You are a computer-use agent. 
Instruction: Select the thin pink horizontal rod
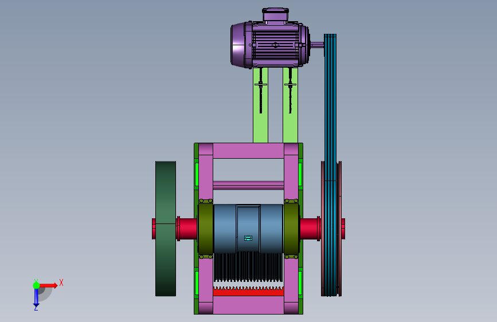(x=248, y=185)
